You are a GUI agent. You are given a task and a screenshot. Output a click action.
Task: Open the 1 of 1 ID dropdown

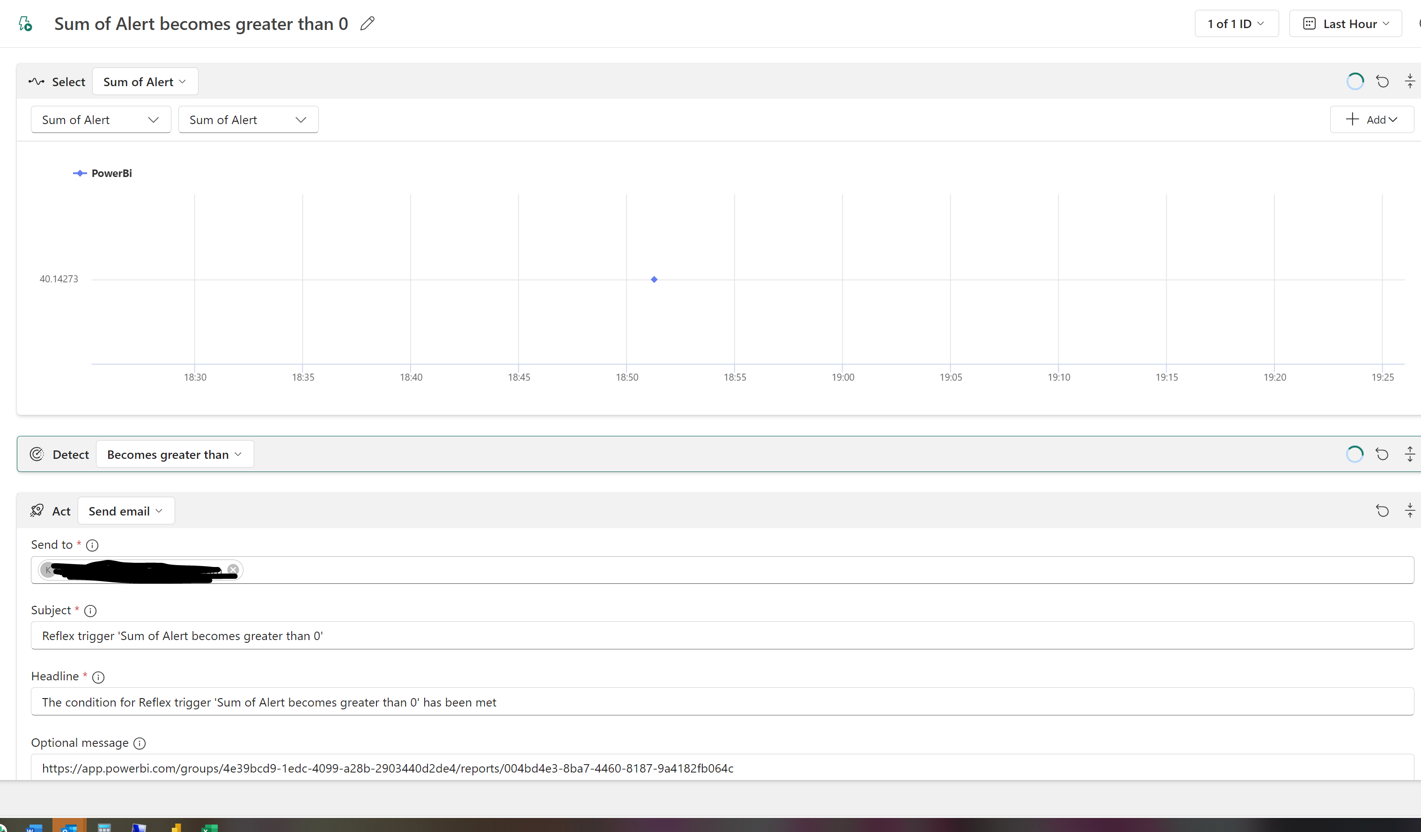click(1236, 24)
